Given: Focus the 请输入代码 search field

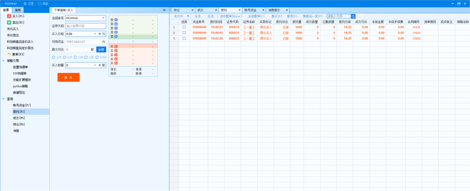Looking at the screenshot, I should click(x=339, y=17).
